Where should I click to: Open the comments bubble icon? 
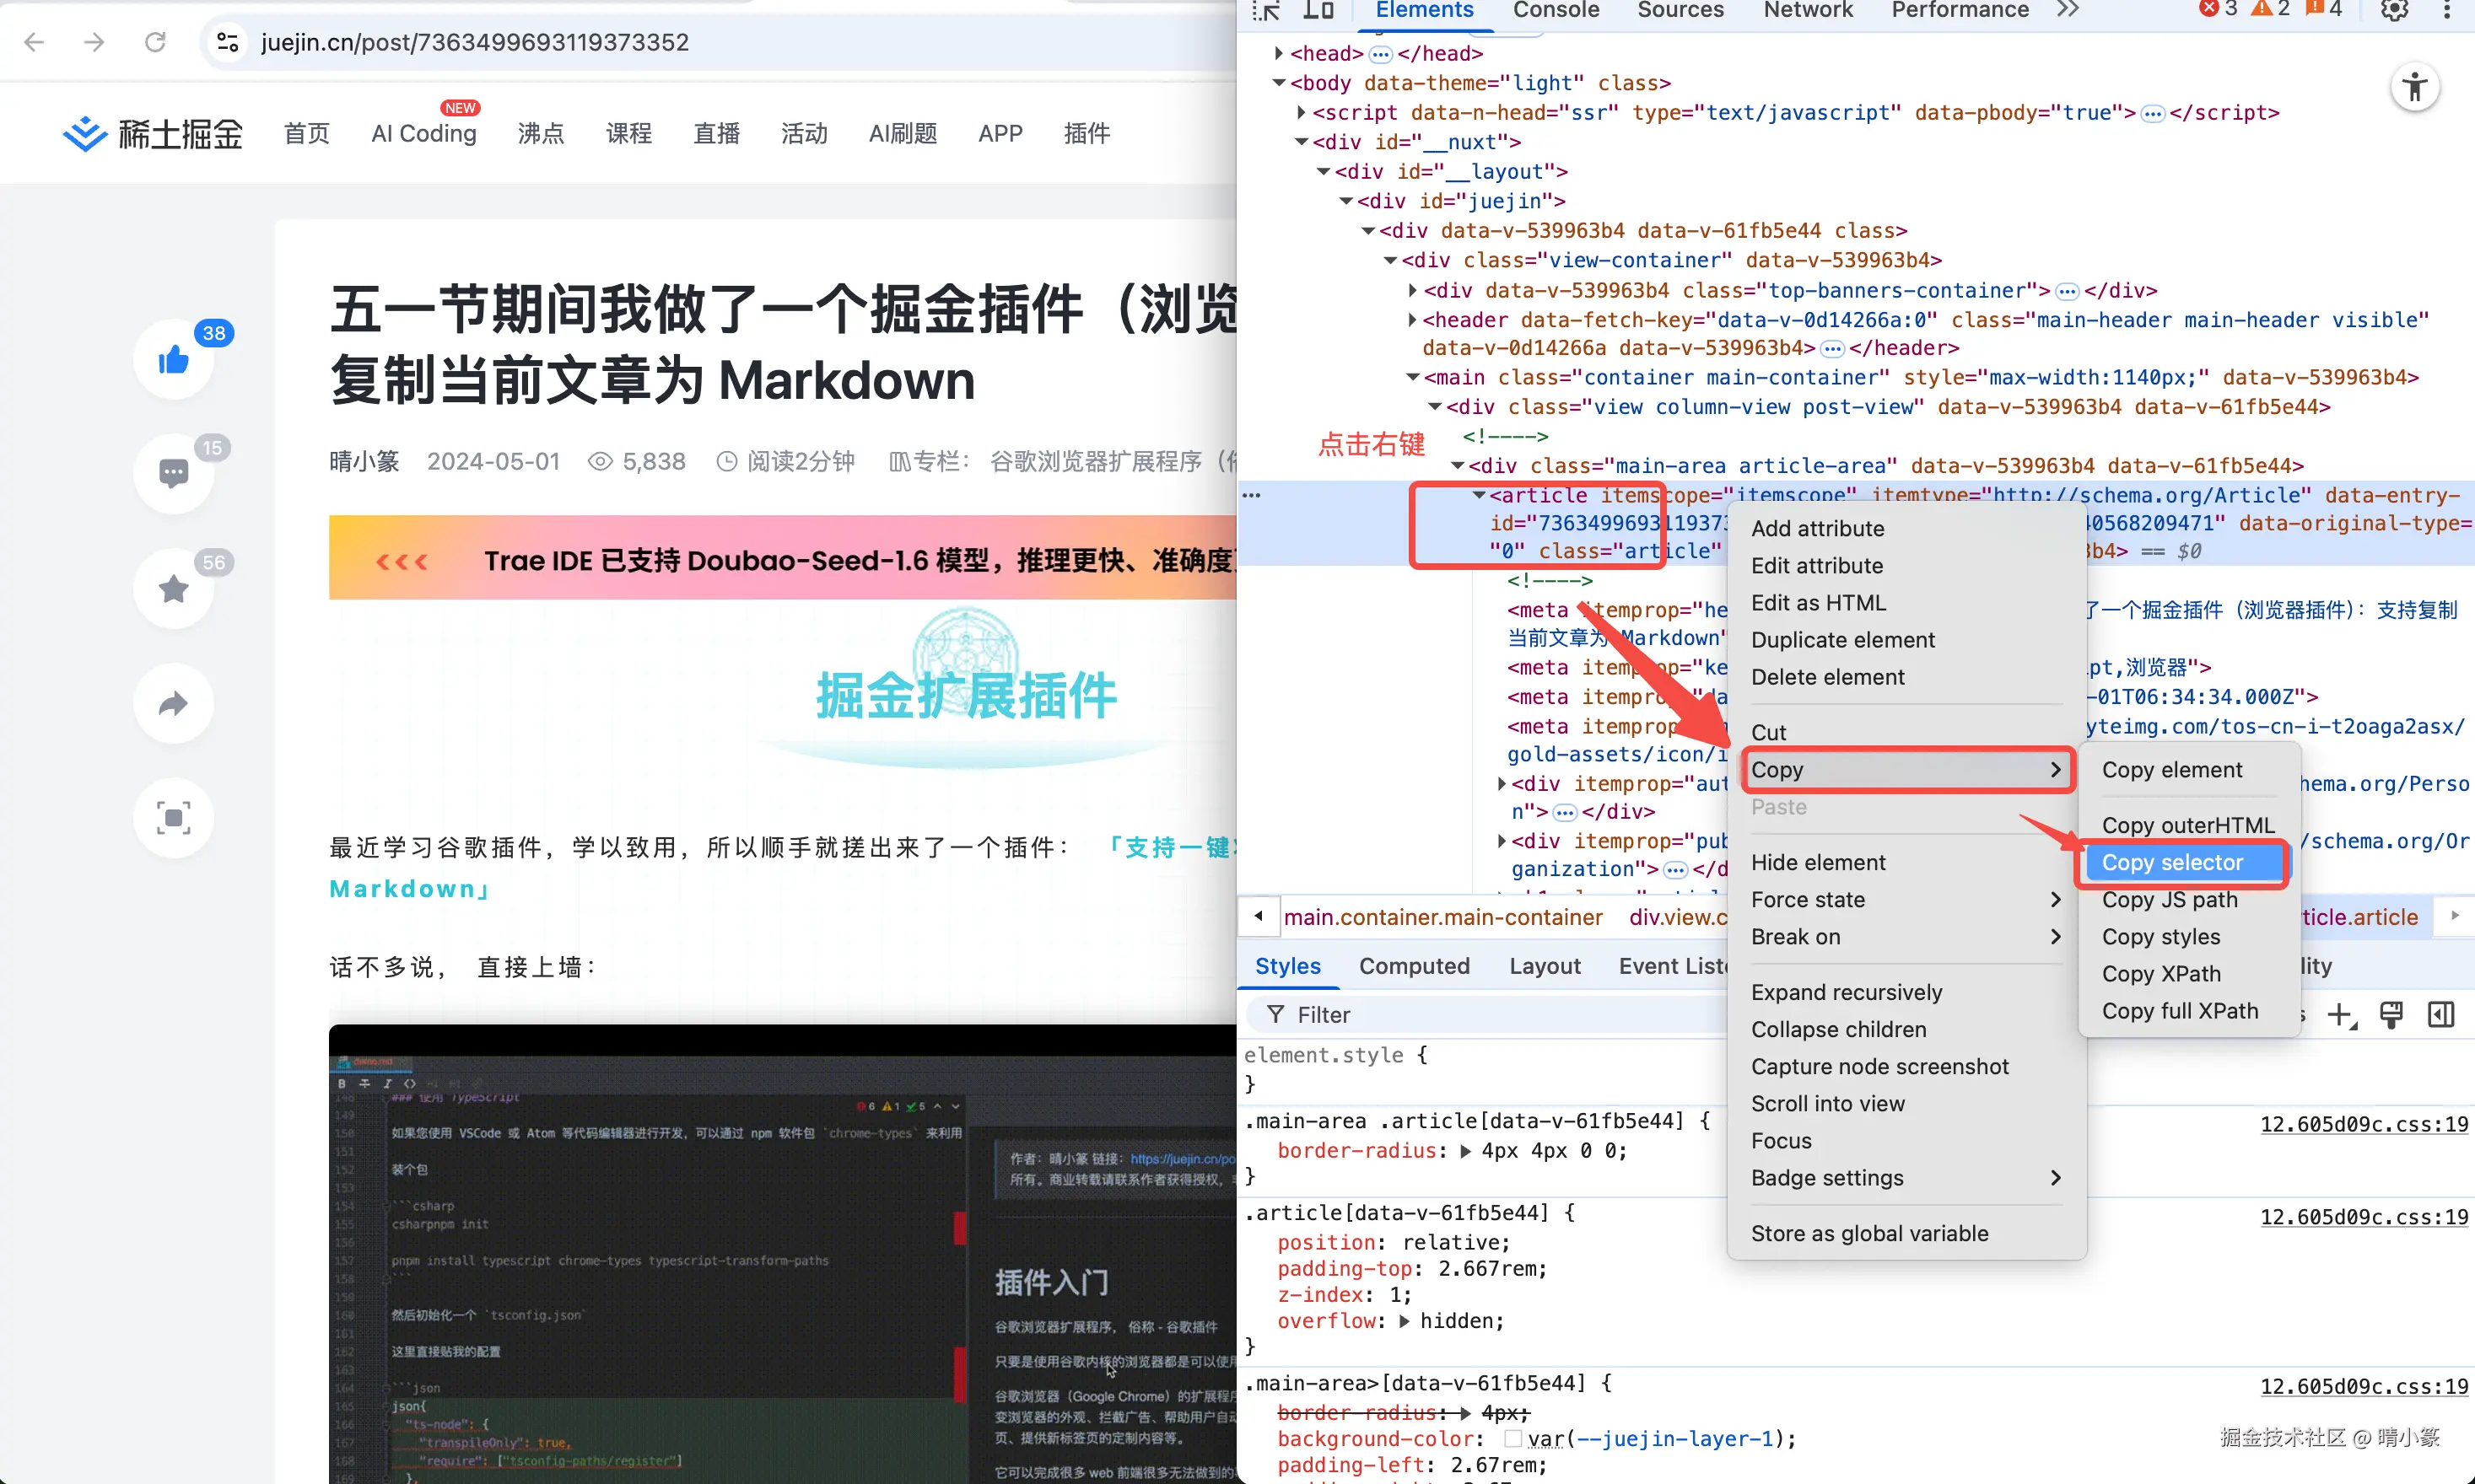click(174, 474)
